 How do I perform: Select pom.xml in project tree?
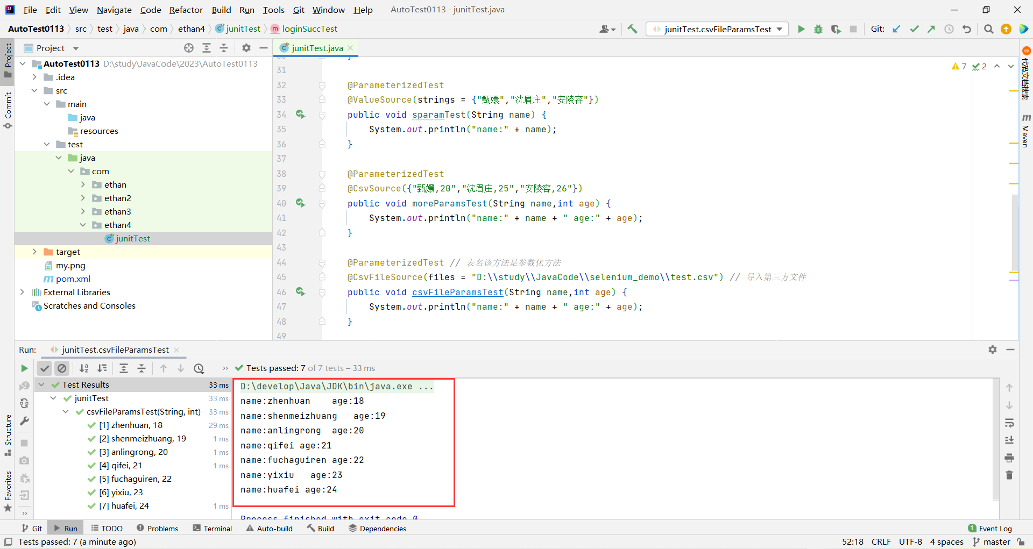click(73, 279)
